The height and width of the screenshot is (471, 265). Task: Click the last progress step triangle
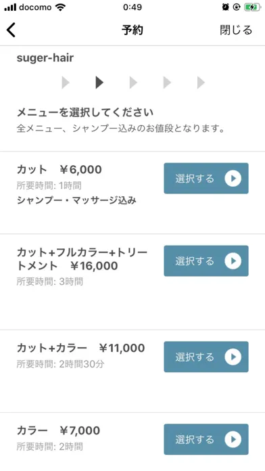[201, 83]
